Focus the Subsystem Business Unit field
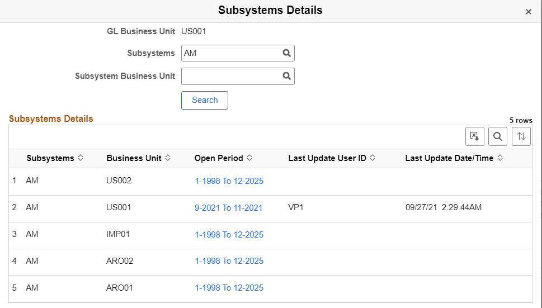542x308 pixels. [238, 76]
